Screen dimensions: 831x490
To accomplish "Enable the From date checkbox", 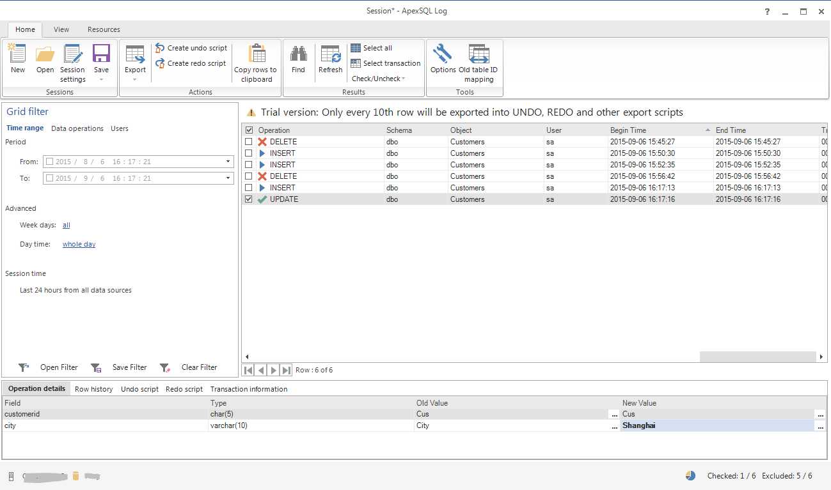I will (49, 162).
